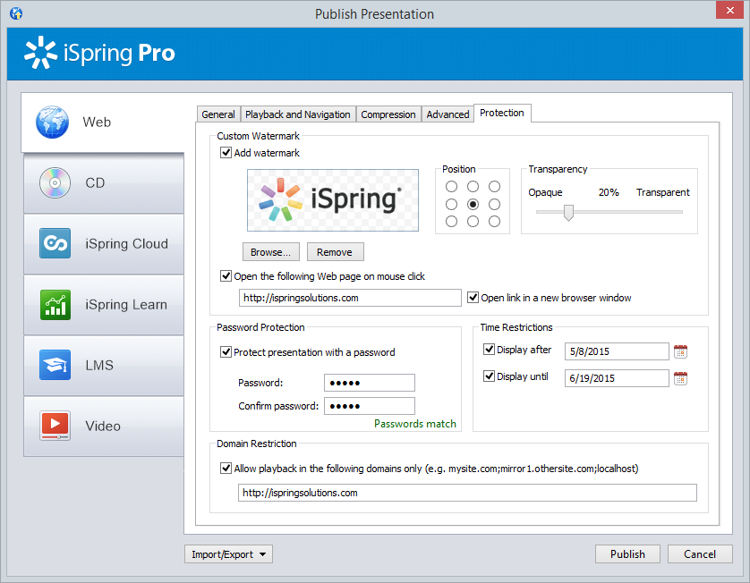Select bottom-left watermark position
The height and width of the screenshot is (583, 750).
[x=451, y=222]
